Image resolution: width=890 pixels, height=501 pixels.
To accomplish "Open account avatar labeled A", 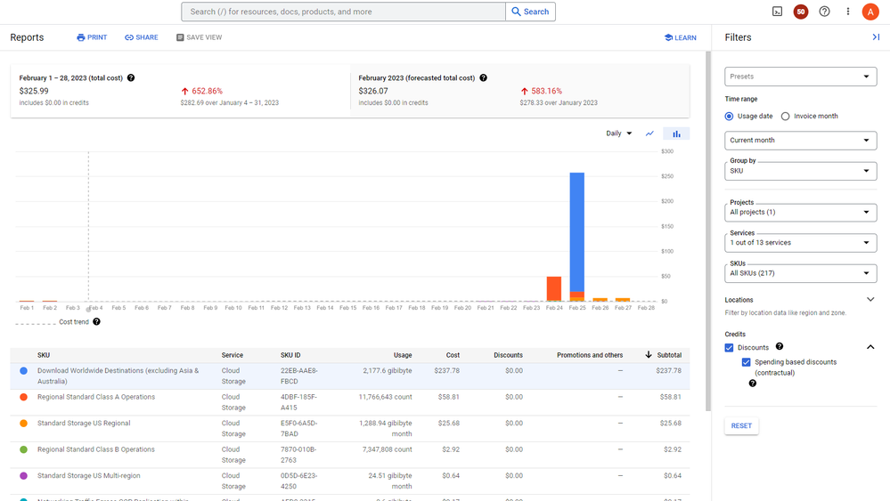I will pyautogui.click(x=870, y=12).
